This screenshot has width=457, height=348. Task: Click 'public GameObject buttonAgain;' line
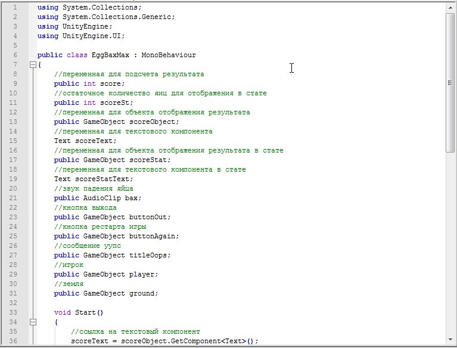tap(117, 236)
